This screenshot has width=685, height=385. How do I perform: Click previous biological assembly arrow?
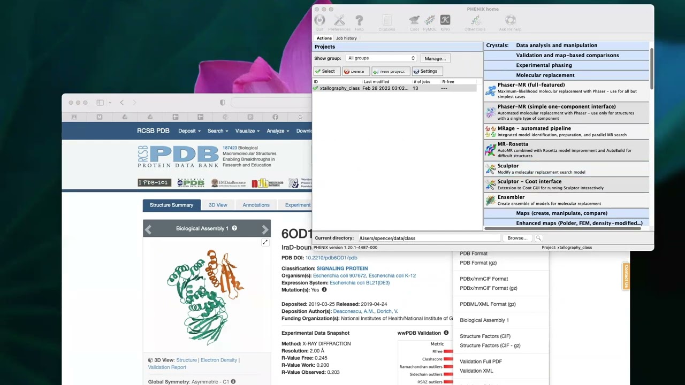148,229
